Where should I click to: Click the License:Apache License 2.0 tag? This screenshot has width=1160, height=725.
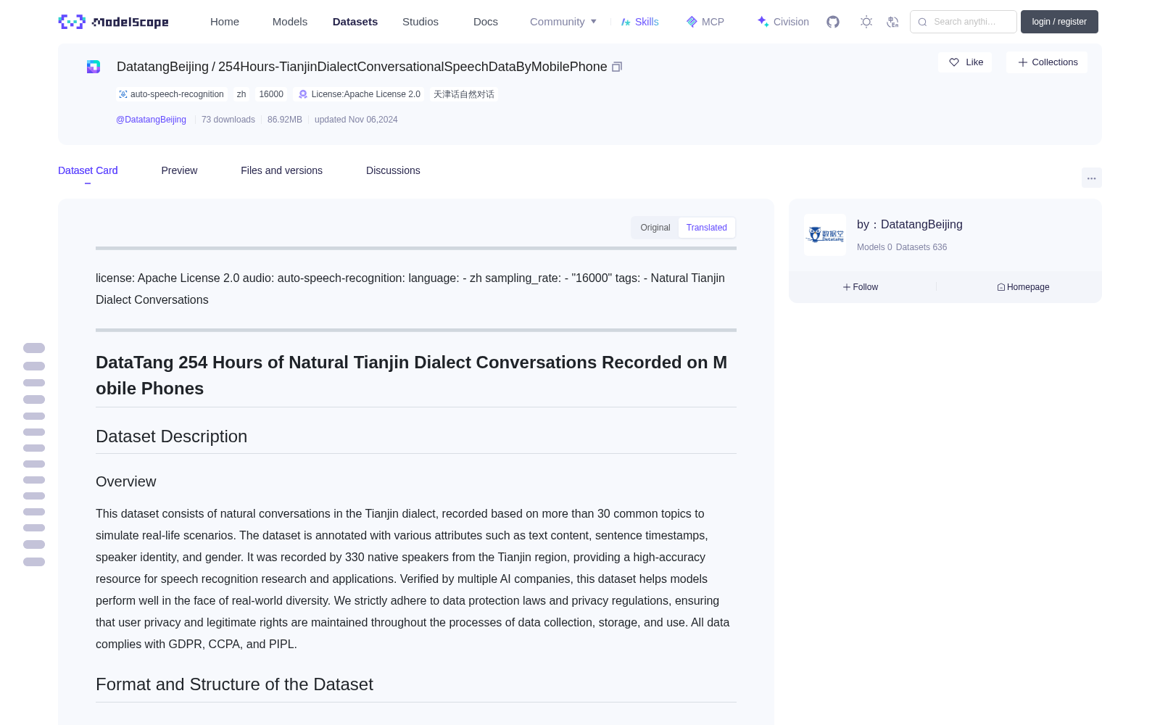tap(360, 94)
